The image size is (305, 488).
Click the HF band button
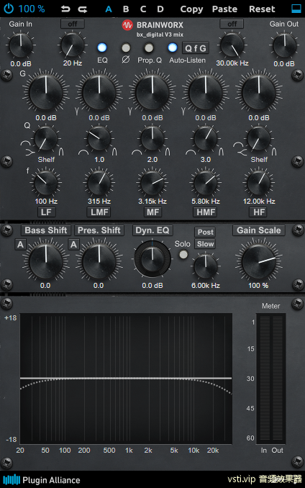tap(259, 212)
